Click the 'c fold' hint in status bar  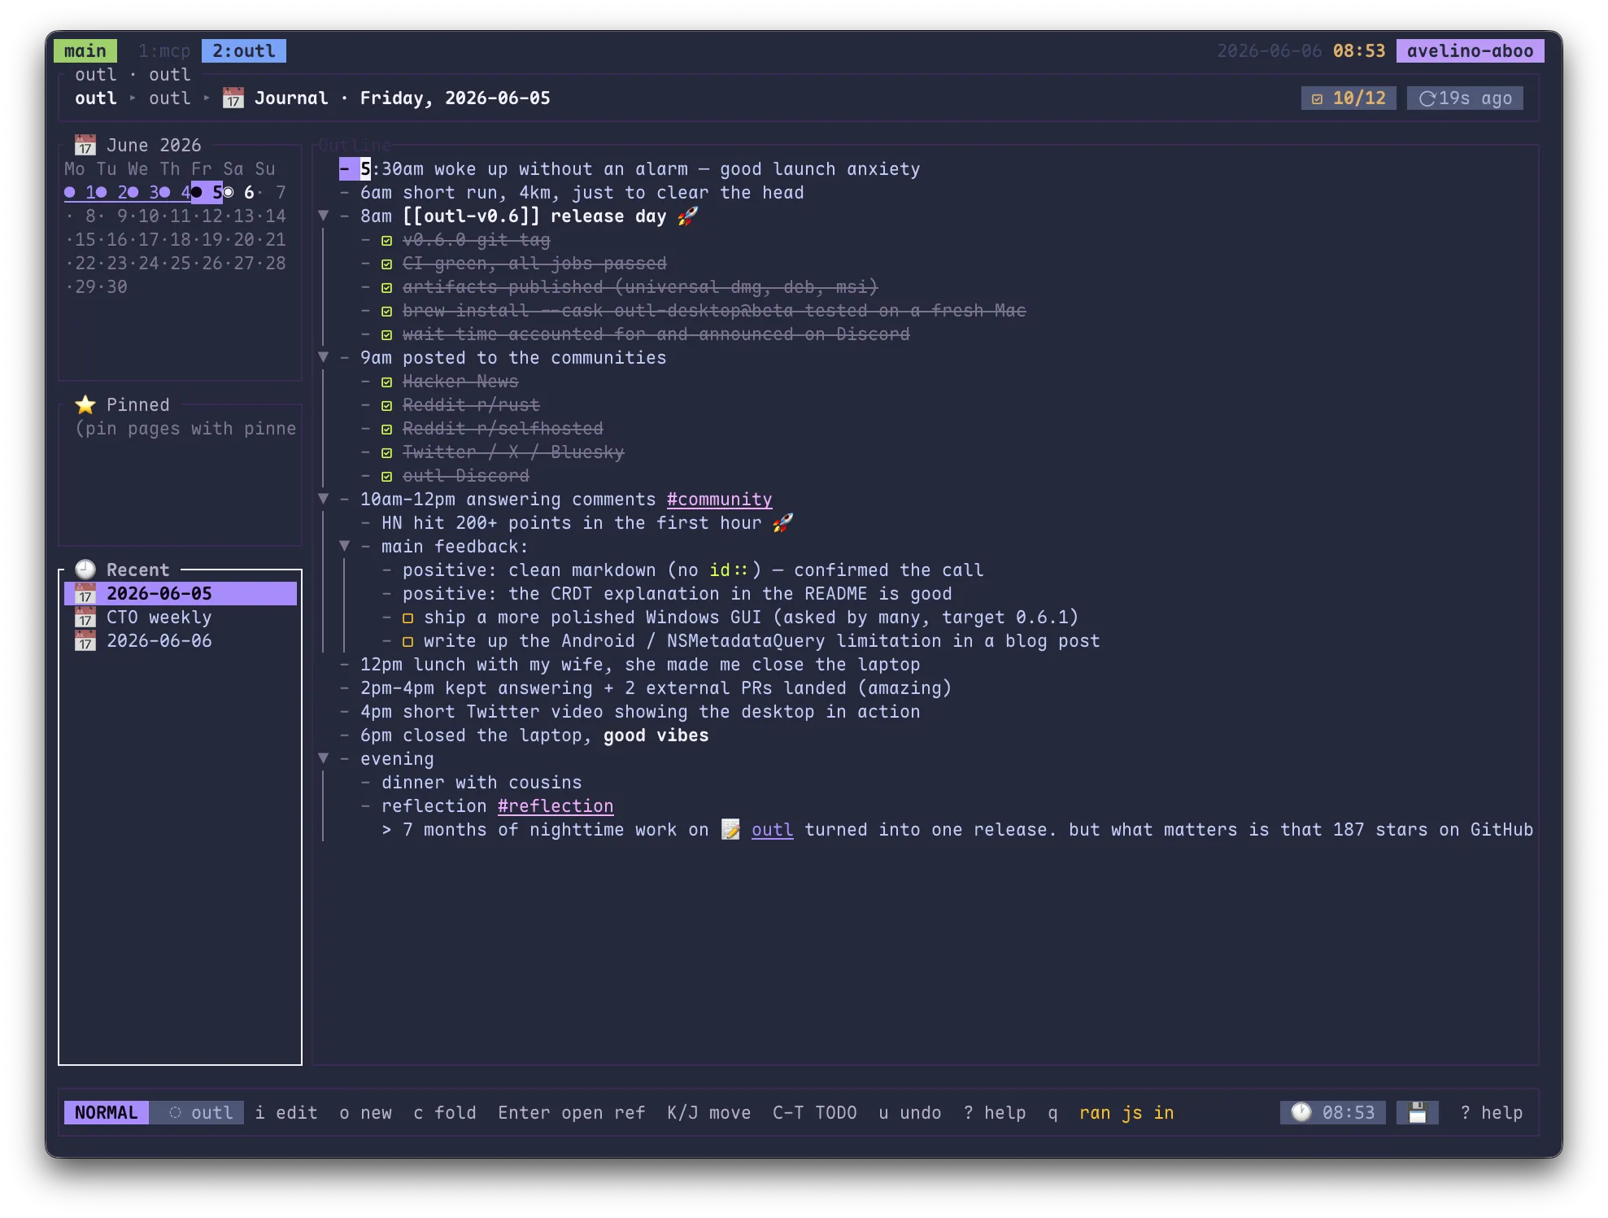tap(445, 1112)
